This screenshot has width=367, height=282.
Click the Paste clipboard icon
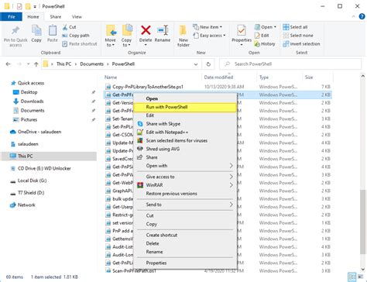(53, 31)
